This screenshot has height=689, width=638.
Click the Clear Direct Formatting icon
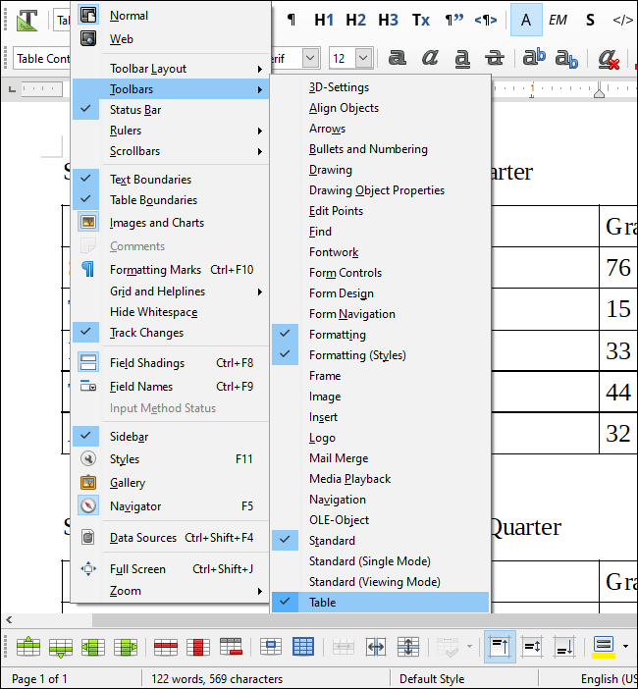(x=609, y=59)
